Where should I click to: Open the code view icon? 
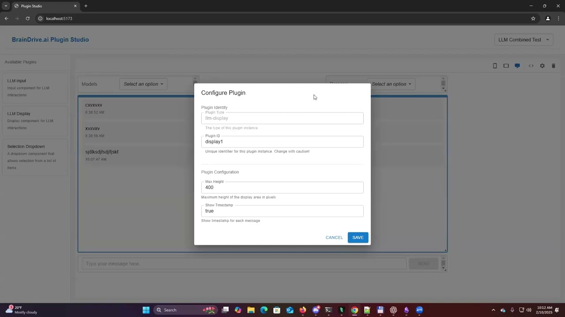coord(531,66)
